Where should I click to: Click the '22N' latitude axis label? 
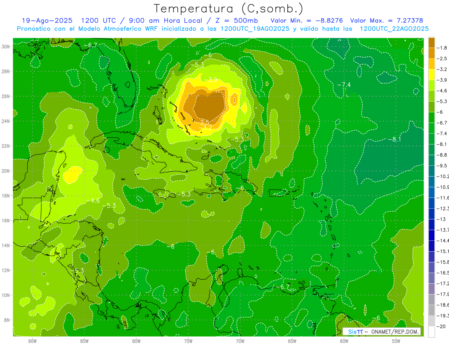pos(6,146)
